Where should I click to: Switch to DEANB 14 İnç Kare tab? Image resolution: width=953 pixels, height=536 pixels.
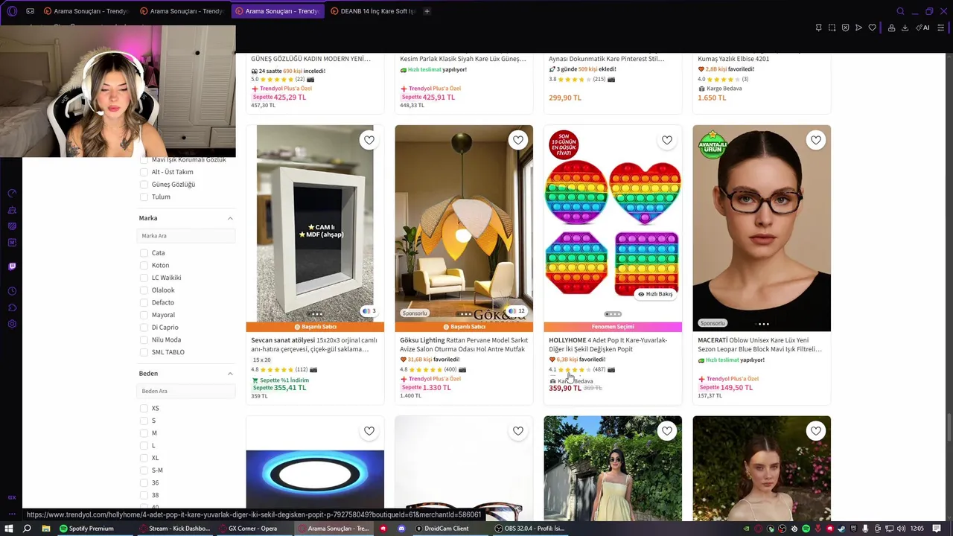(372, 11)
